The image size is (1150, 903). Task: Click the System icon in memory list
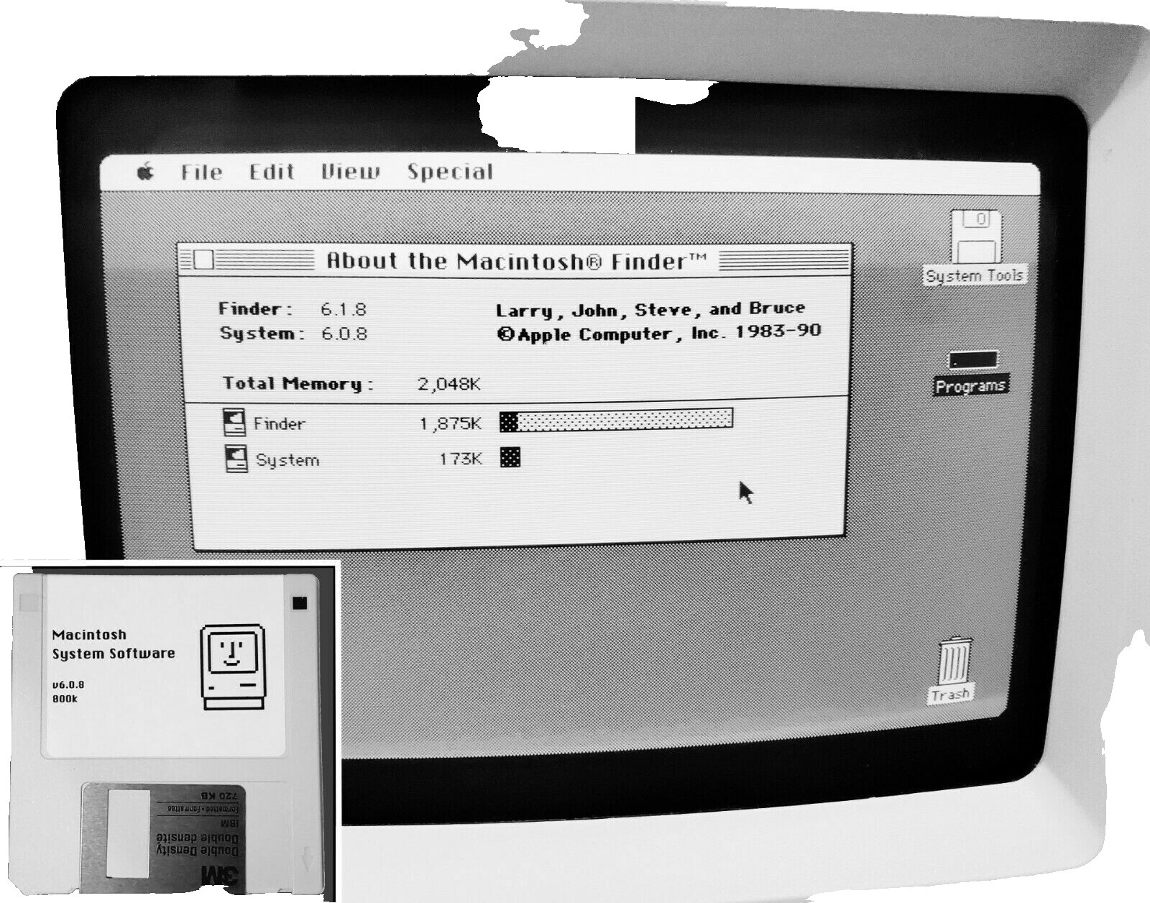[236, 459]
